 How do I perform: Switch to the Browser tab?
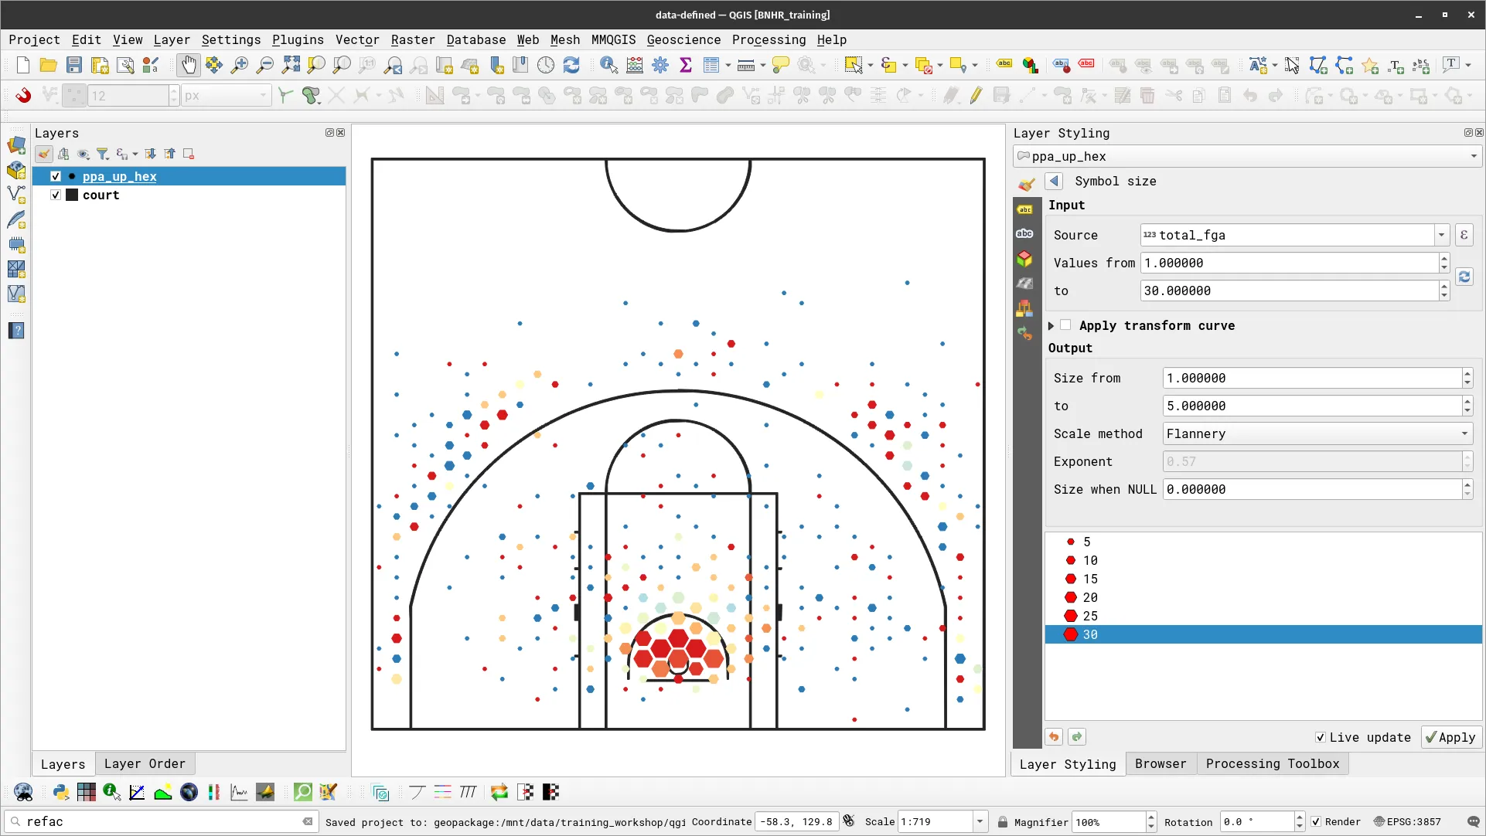[1160, 763]
